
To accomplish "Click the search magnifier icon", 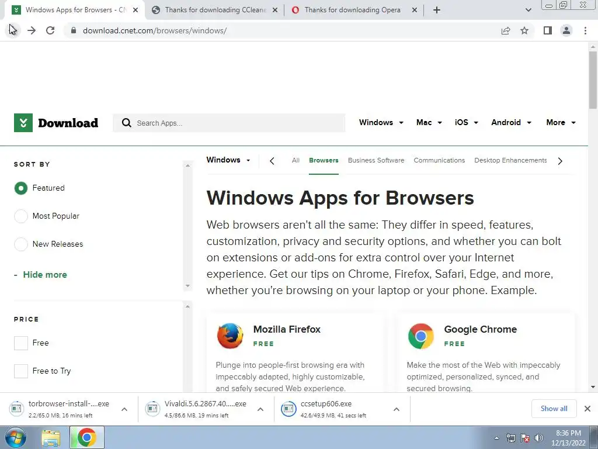I will tap(126, 123).
